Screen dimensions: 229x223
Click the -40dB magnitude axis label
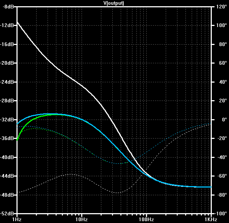tap(7, 157)
